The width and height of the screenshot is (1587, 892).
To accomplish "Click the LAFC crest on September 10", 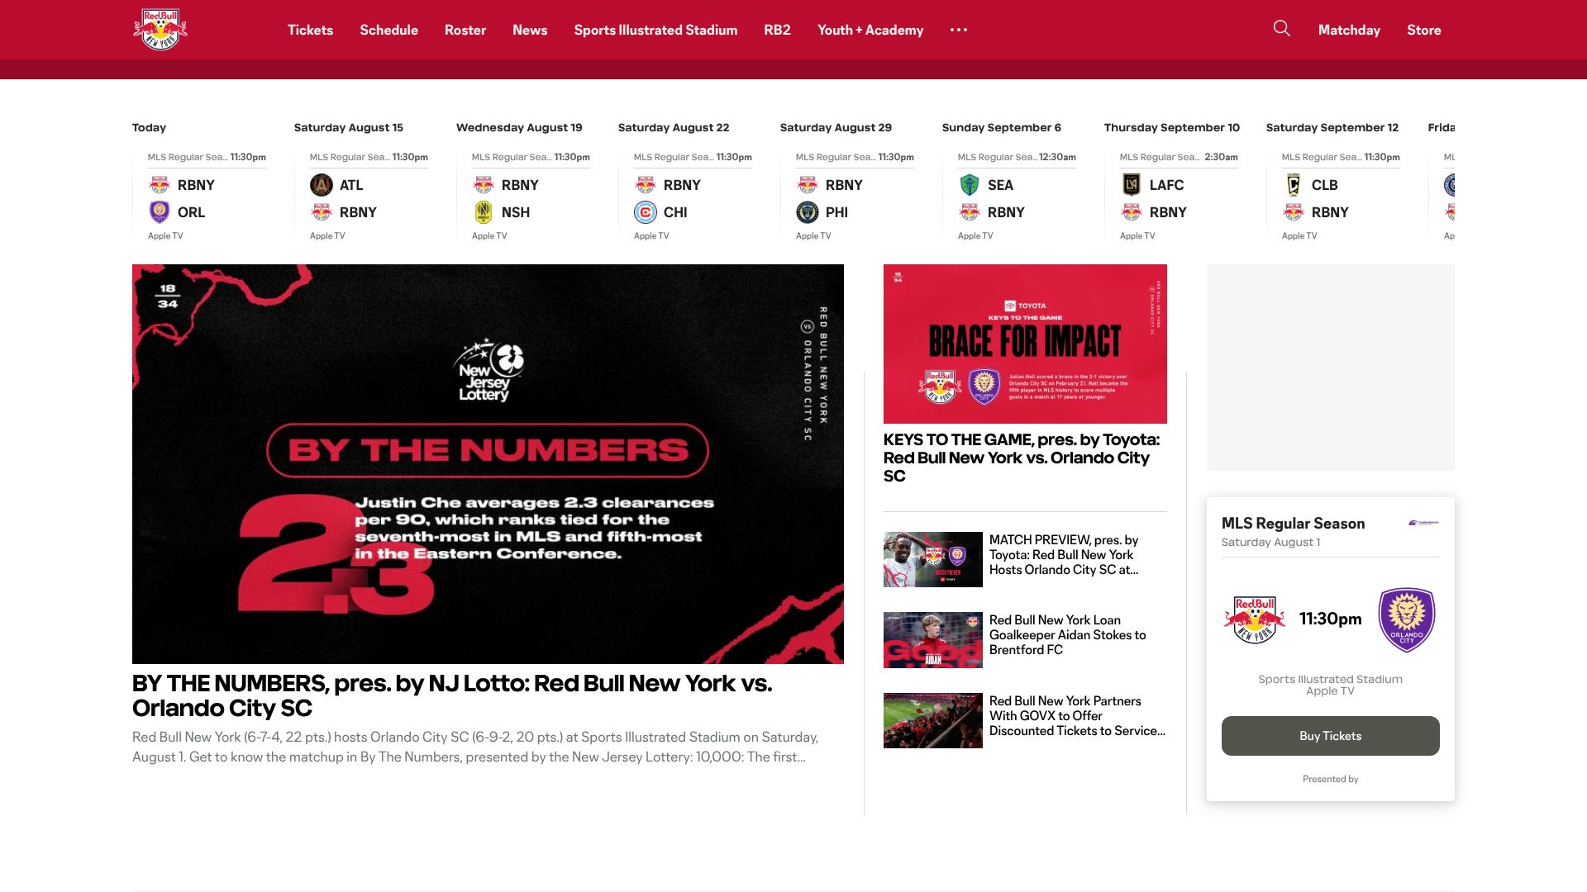I will click(1132, 185).
